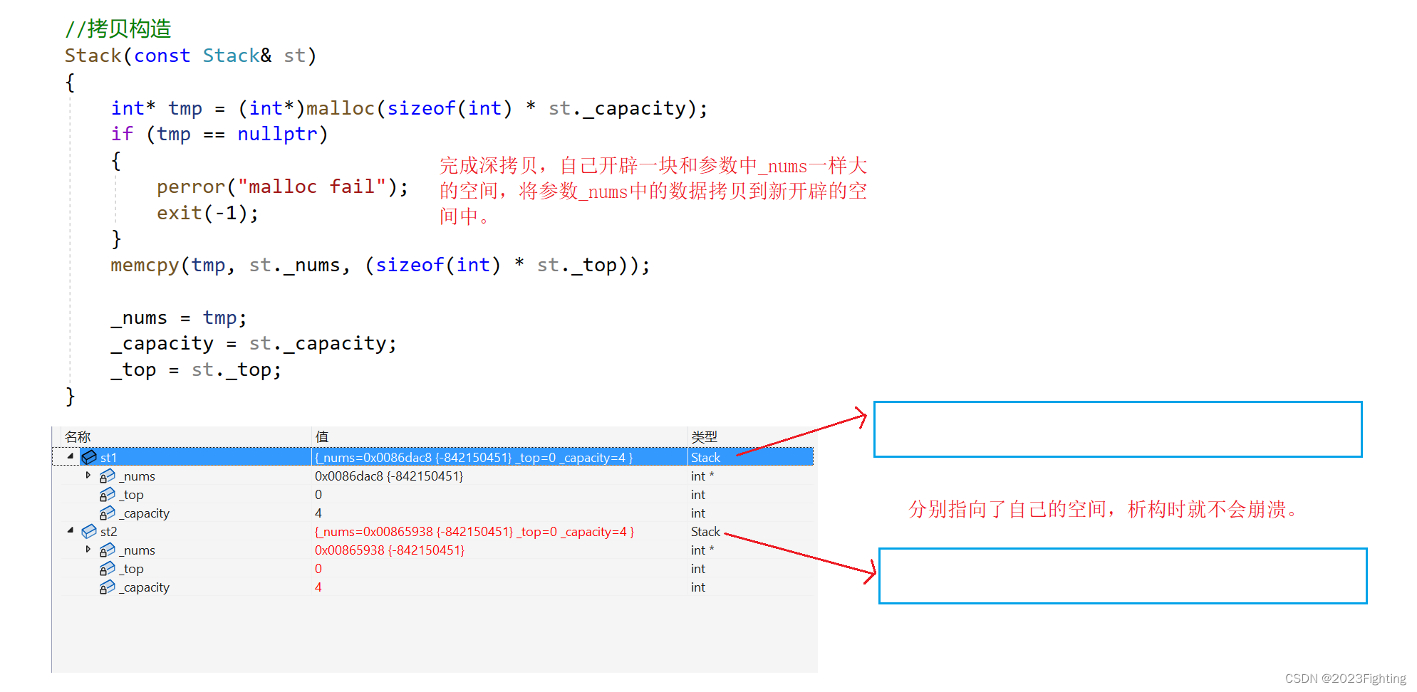The height and width of the screenshot is (692, 1417).
Task: Click the red 分别指向了自己的空间 note
Action: [1105, 509]
